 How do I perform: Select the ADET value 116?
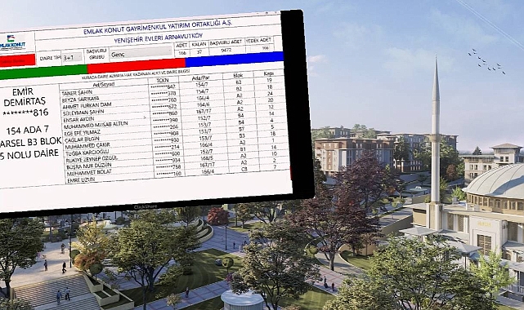(x=182, y=52)
